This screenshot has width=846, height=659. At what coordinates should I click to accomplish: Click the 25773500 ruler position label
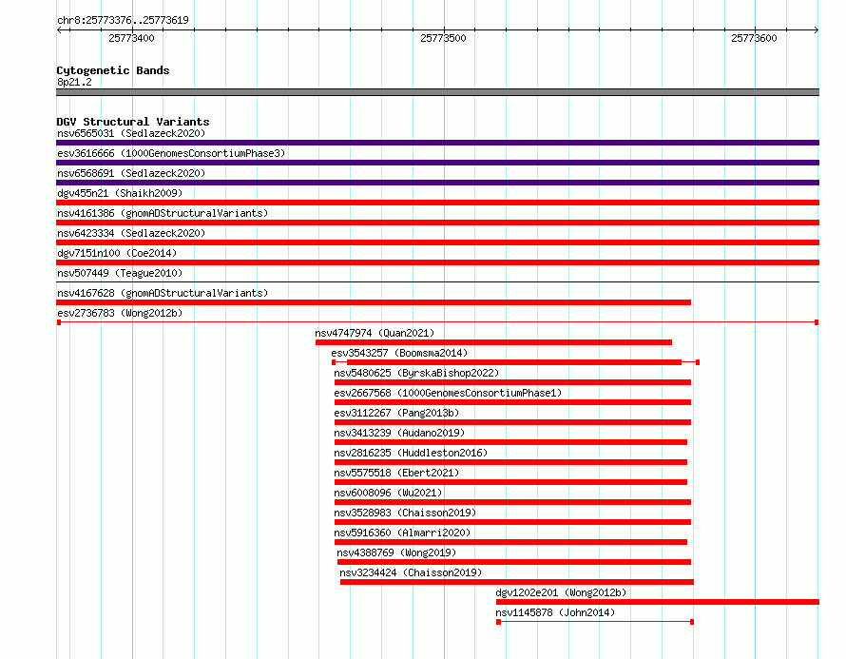tap(444, 38)
